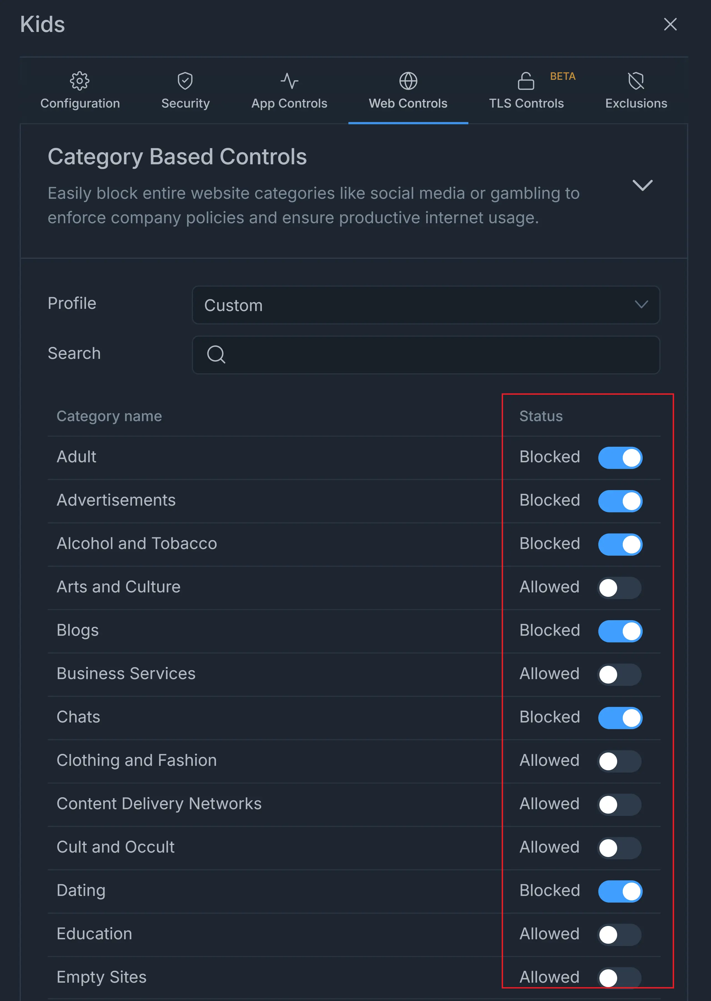Enable blocking for Arts and Culture
Viewport: 711px width, 1001px height.
click(x=620, y=588)
